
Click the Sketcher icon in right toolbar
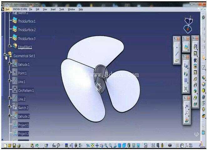click(x=204, y=67)
